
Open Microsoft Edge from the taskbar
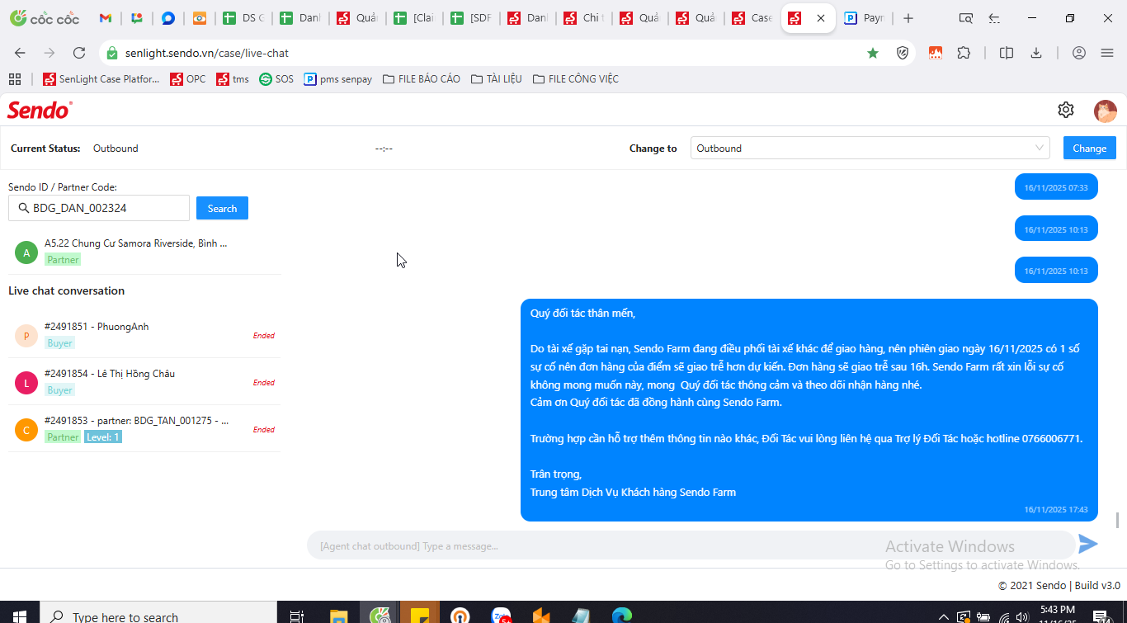click(x=622, y=616)
